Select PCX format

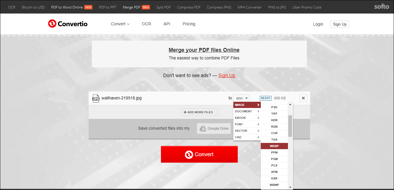click(x=274, y=166)
